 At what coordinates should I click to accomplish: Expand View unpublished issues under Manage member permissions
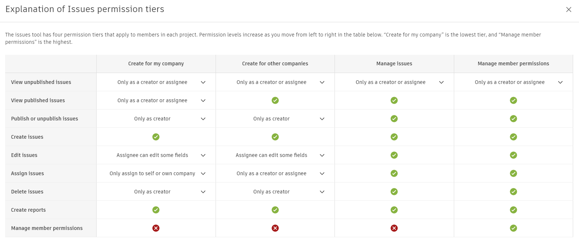coord(560,82)
